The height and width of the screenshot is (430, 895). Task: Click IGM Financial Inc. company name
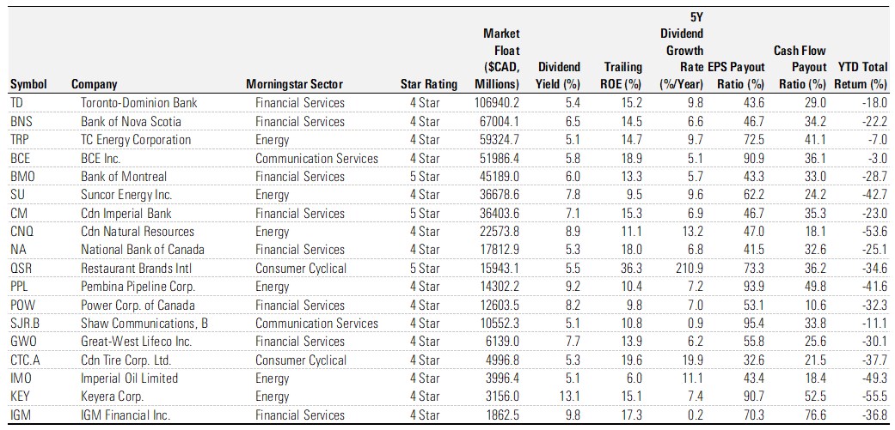pyautogui.click(x=126, y=415)
